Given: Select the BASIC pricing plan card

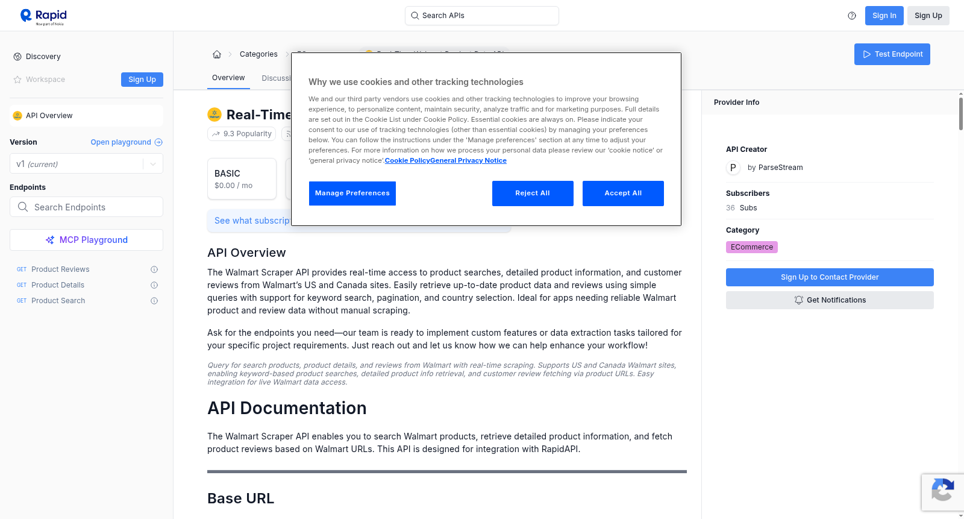Looking at the screenshot, I should (242, 179).
